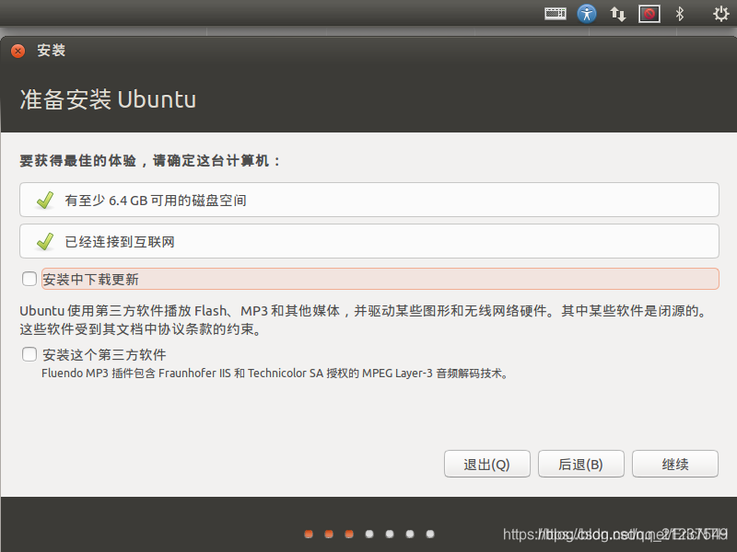Click the Ubuntu 使用第三方软件 paragraph

pyautogui.click(x=363, y=319)
